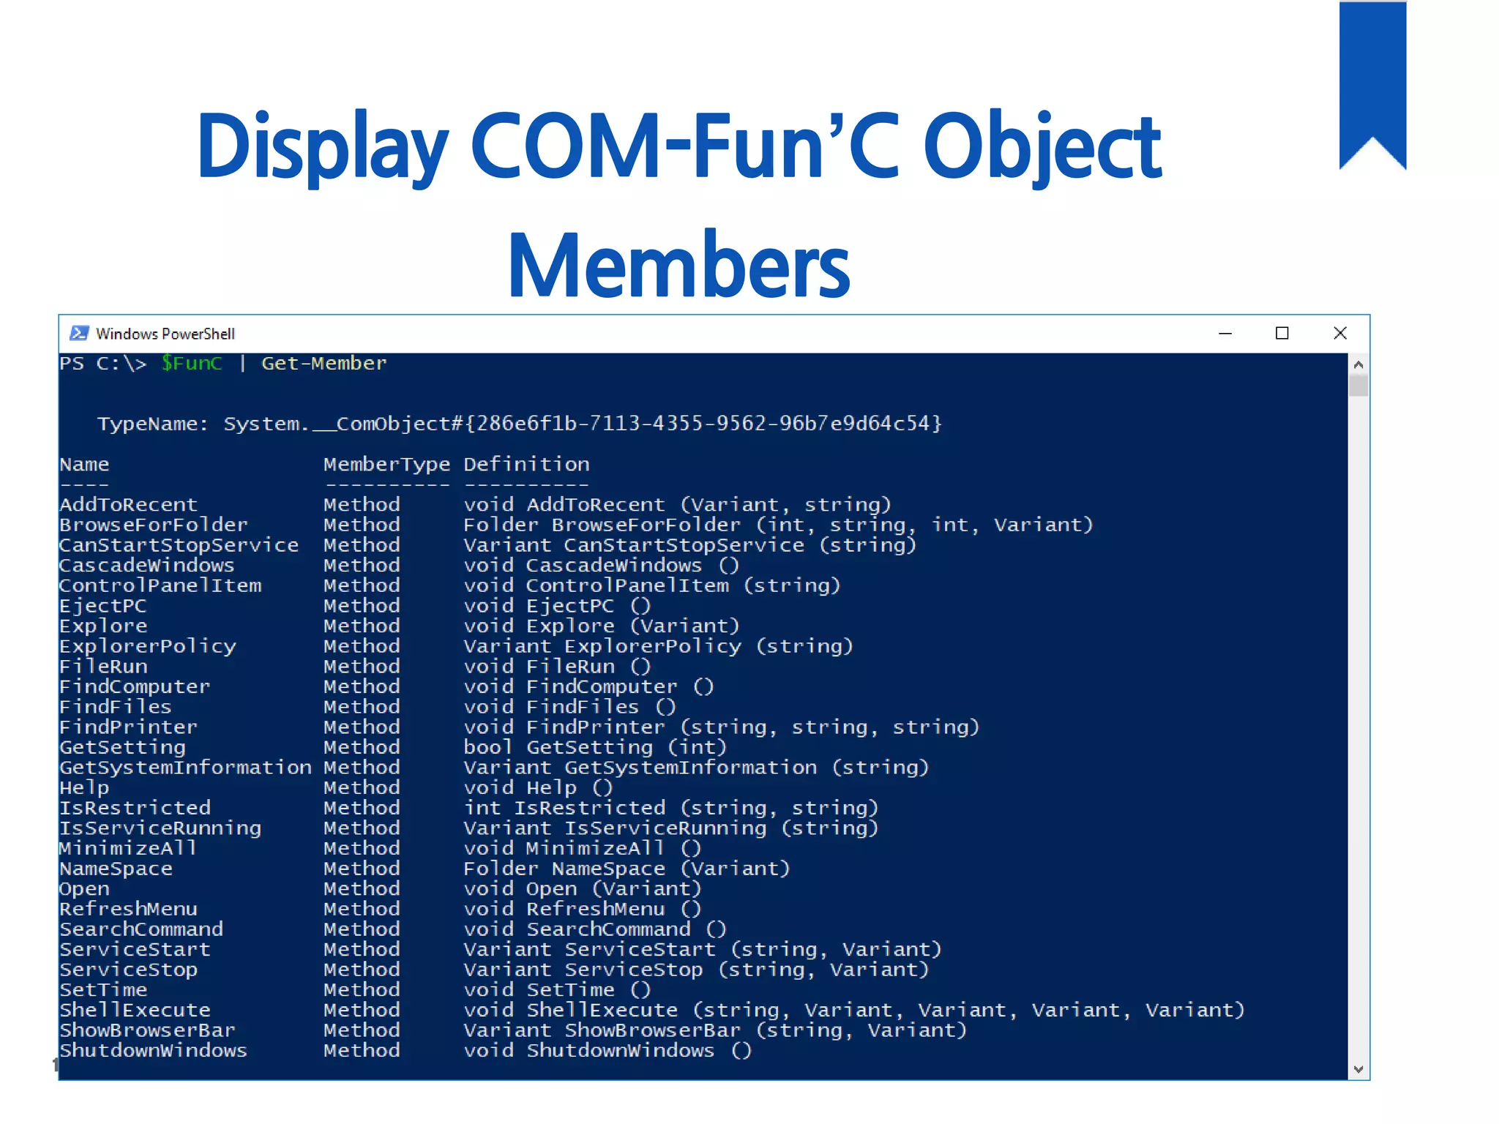Click the Variant ShowBrowserBar definition text
The image size is (1499, 1124).
pyautogui.click(x=715, y=1031)
